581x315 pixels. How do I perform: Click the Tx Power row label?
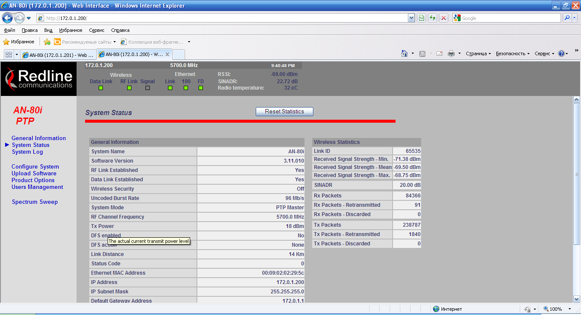tap(103, 226)
